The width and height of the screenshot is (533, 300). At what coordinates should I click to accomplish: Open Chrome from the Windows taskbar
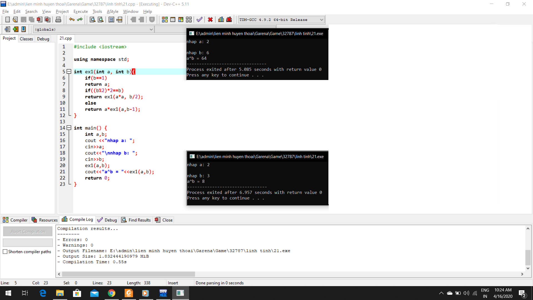112,293
